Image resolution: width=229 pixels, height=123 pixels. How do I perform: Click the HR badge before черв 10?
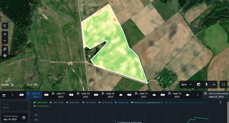162,95
